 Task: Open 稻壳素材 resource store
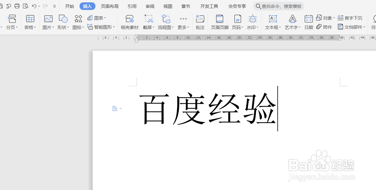130,22
